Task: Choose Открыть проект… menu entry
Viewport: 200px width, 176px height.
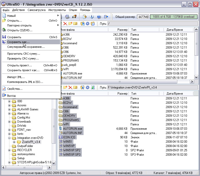Action: [x=31, y=65]
